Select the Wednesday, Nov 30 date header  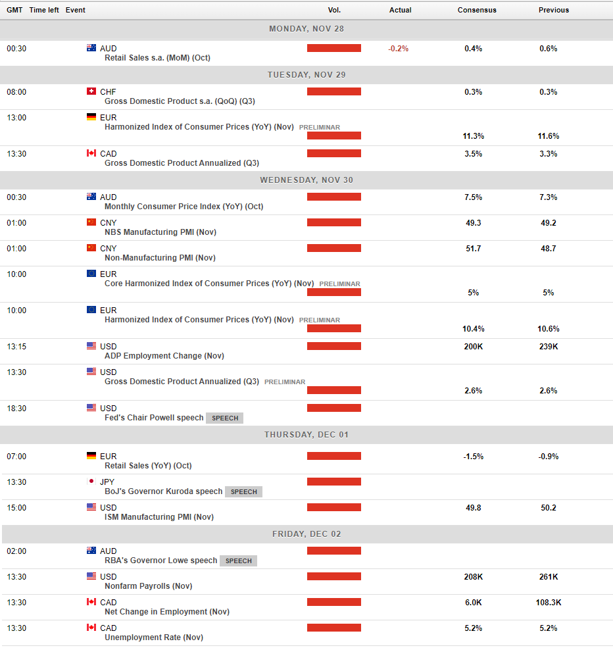[306, 180]
